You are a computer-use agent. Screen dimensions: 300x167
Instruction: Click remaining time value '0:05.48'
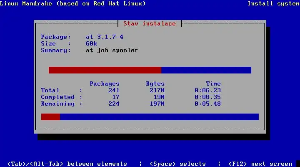pos(208,104)
